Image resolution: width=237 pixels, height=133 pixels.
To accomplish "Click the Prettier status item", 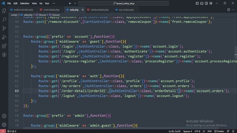I will point(219,132).
